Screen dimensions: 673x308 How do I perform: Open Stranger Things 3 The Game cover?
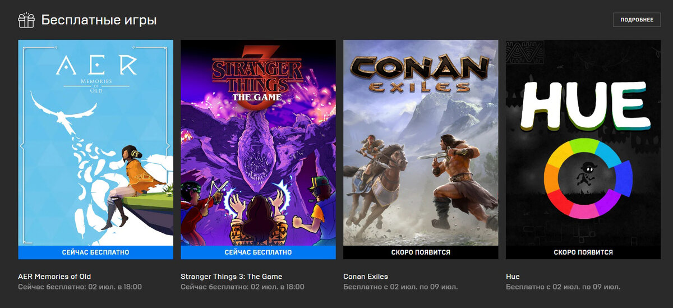[x=258, y=142]
